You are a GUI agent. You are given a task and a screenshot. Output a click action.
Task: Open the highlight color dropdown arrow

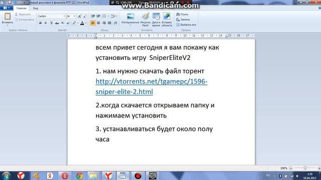(78, 23)
